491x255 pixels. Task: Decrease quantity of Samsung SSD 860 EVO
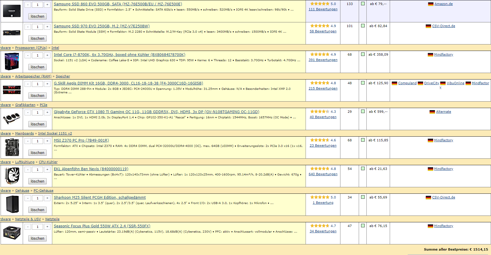[28, 5]
